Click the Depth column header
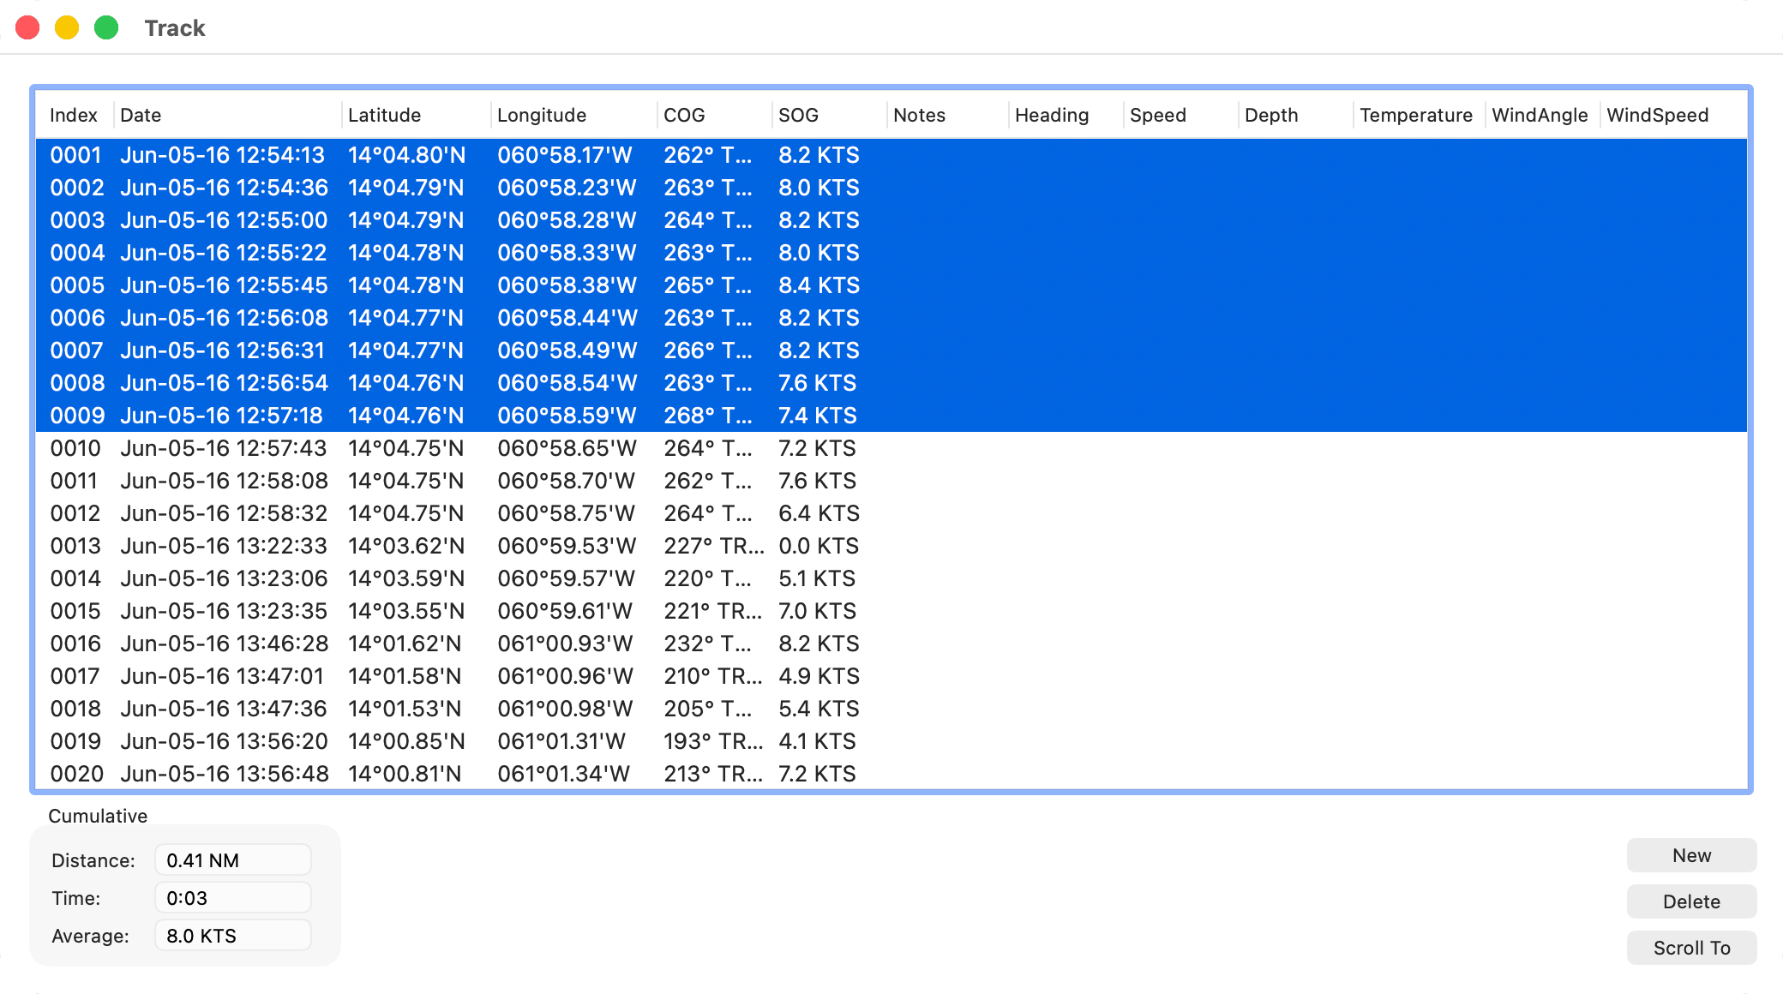 [x=1295, y=115]
